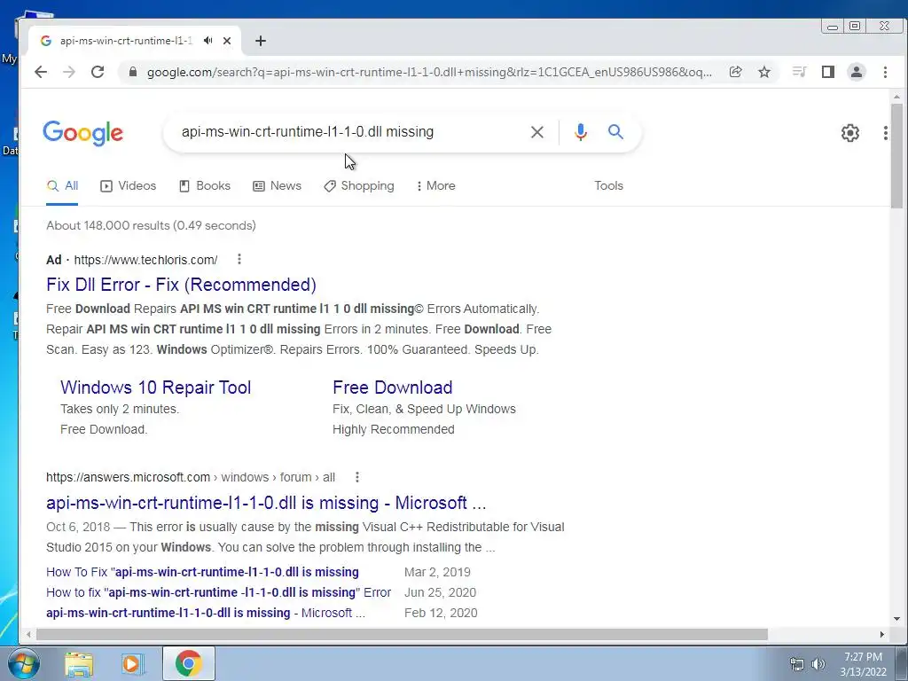908x681 pixels.
Task: Switch to the Shopping tab
Action: point(359,186)
